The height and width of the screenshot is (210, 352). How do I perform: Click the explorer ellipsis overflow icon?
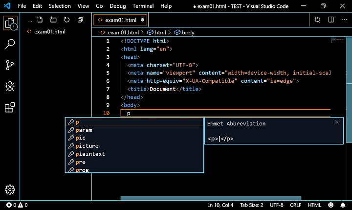click(x=30, y=21)
